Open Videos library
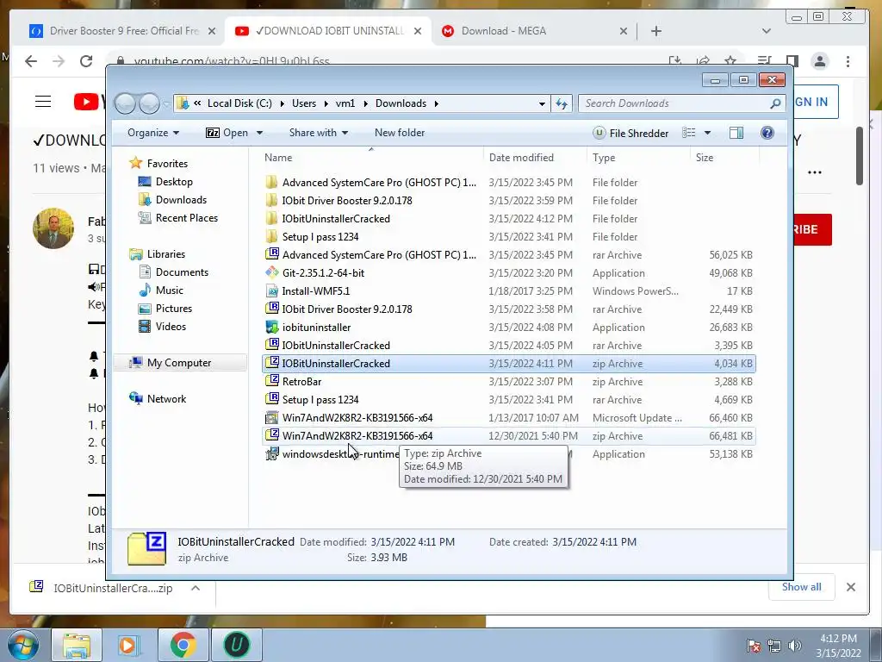This screenshot has height=662, width=882. click(x=171, y=327)
